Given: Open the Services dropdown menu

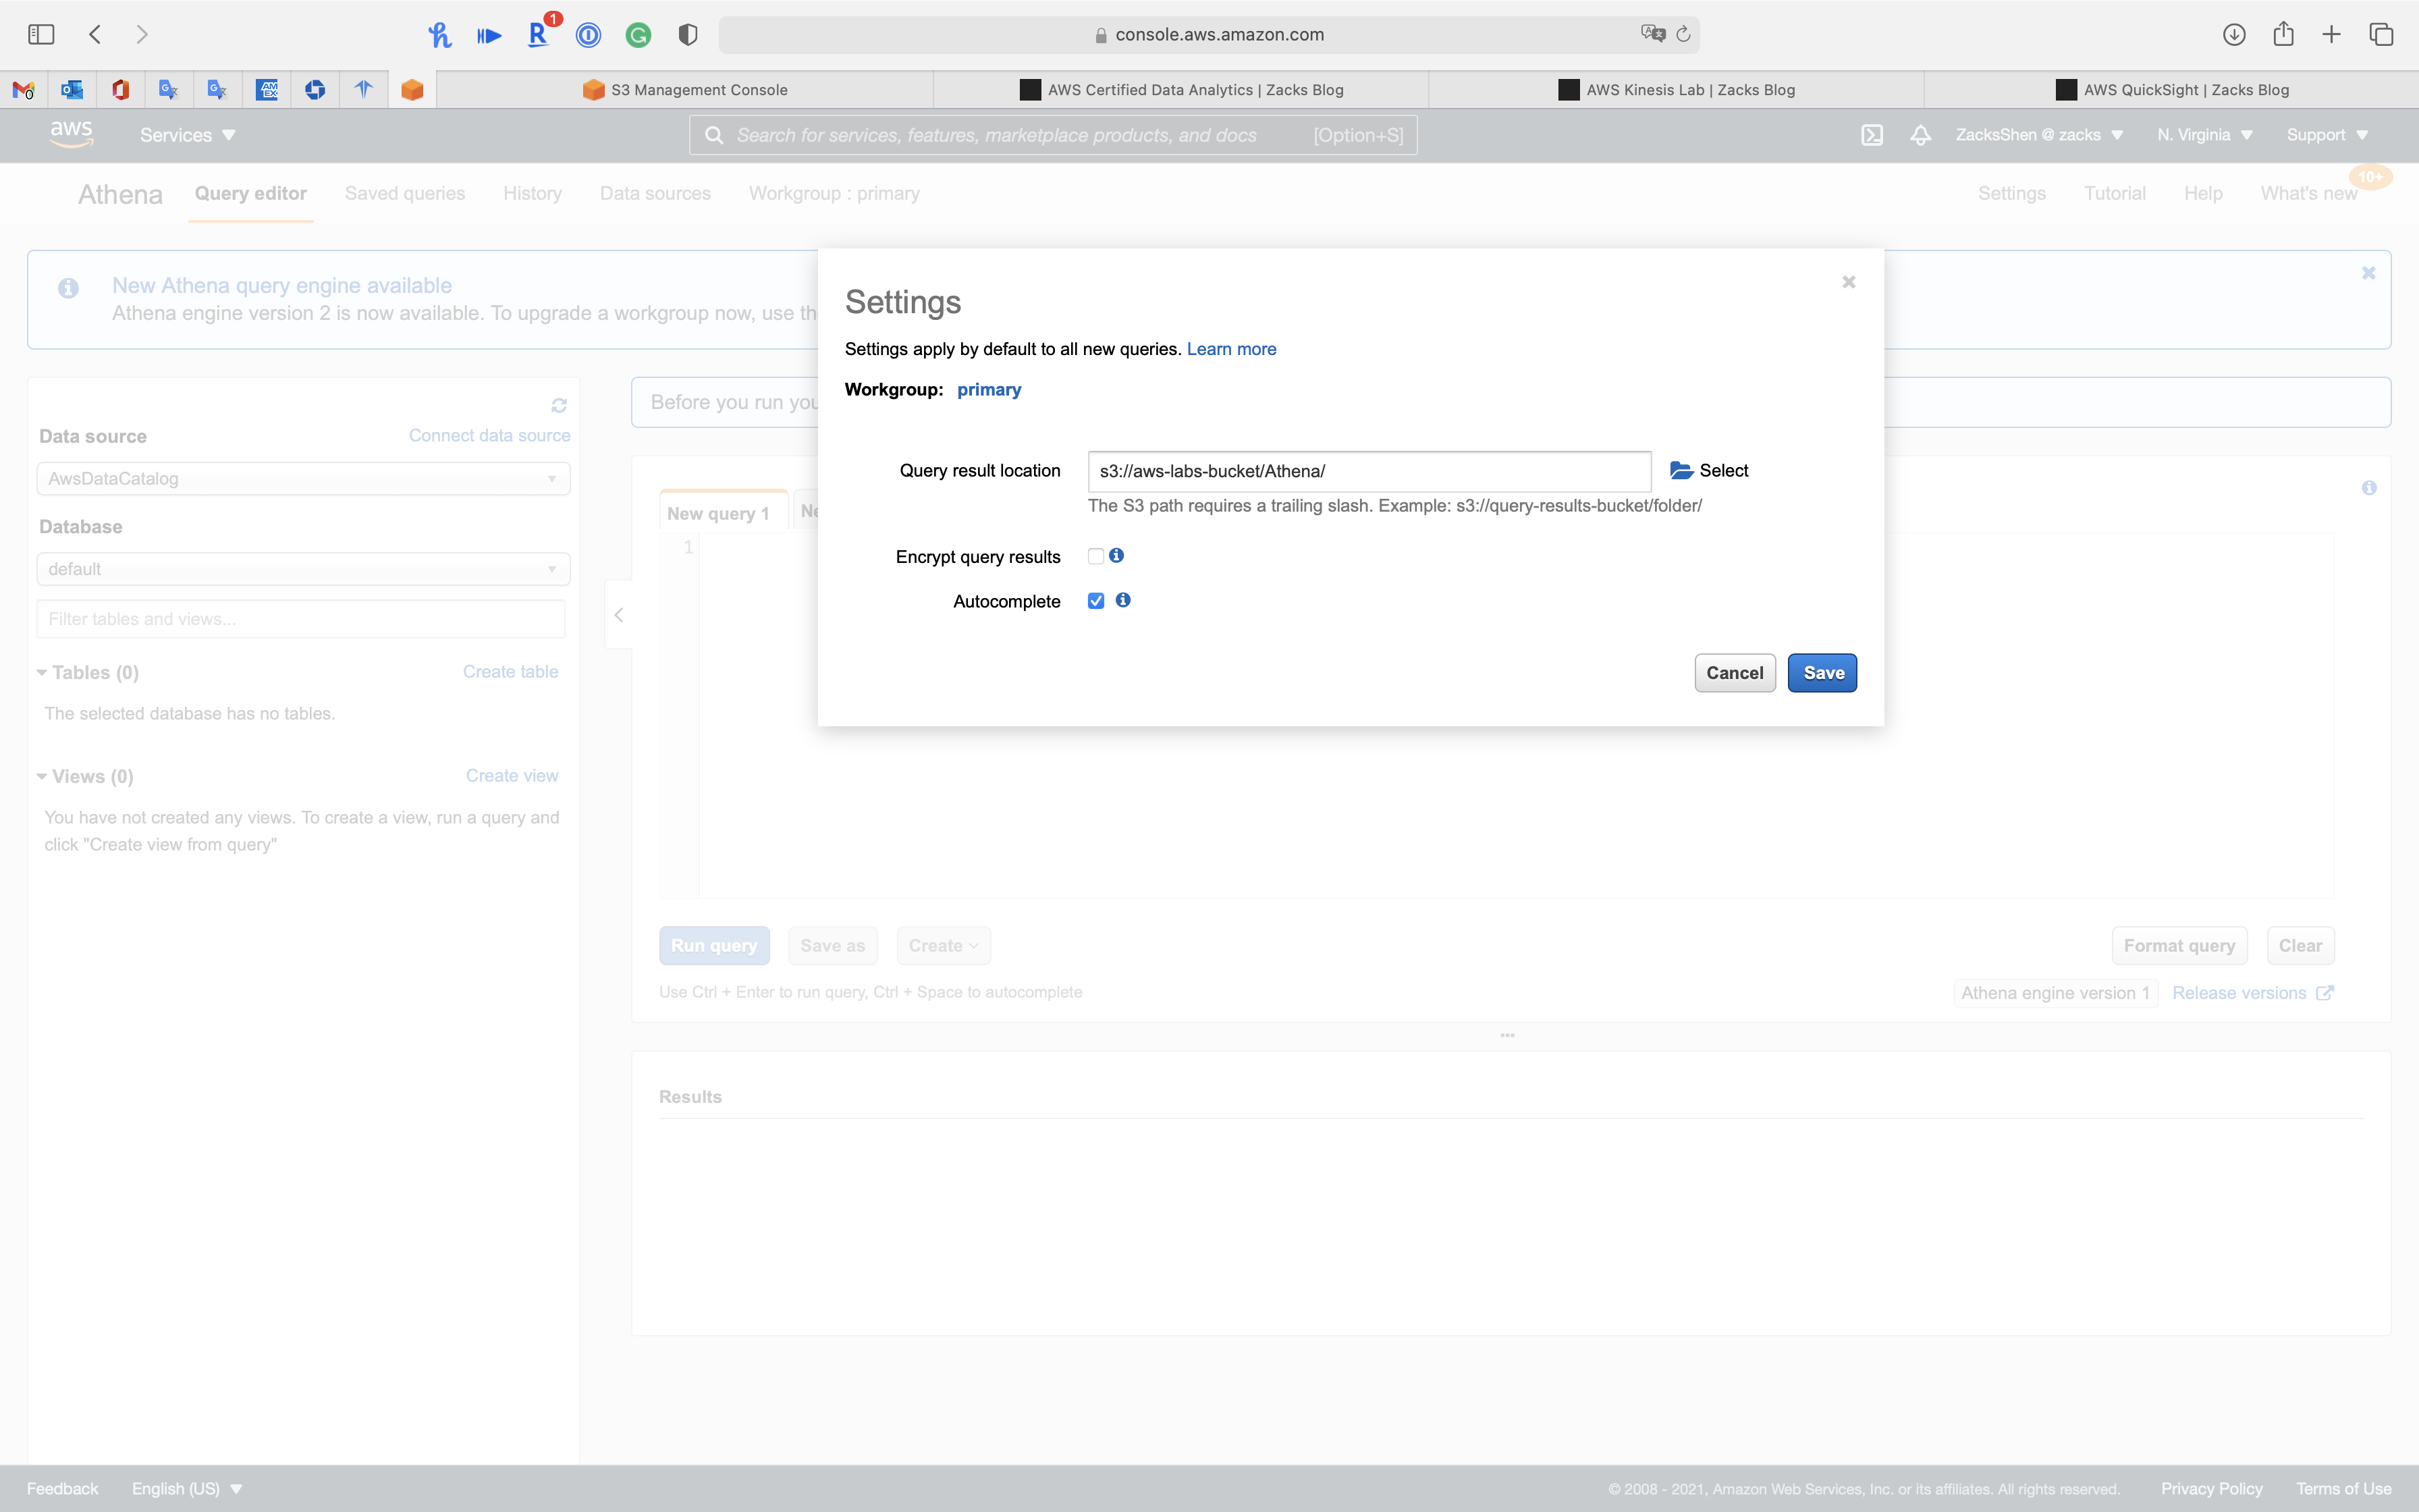Looking at the screenshot, I should [187, 135].
